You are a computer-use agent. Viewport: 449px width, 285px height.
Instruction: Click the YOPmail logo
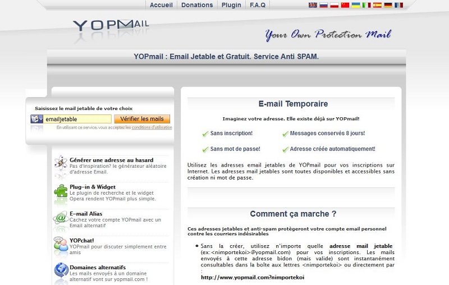(111, 26)
